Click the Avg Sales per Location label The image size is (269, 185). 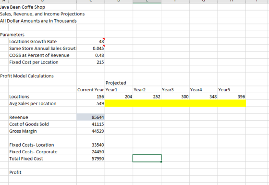point(33,103)
